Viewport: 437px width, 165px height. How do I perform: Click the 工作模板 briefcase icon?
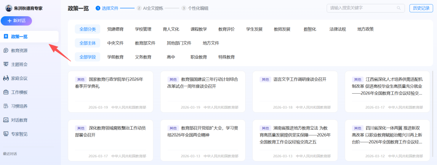[6, 92]
